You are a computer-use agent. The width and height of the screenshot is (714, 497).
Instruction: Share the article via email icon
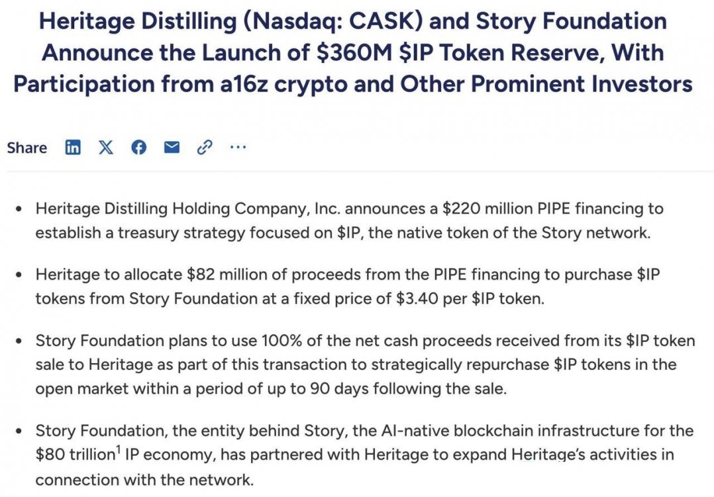pyautogui.click(x=172, y=147)
